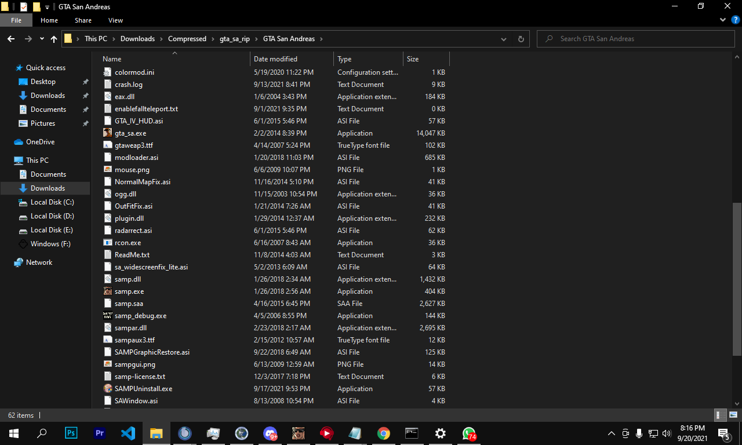Open the action center notification icon
The height and width of the screenshot is (445, 742).
pyautogui.click(x=724, y=433)
